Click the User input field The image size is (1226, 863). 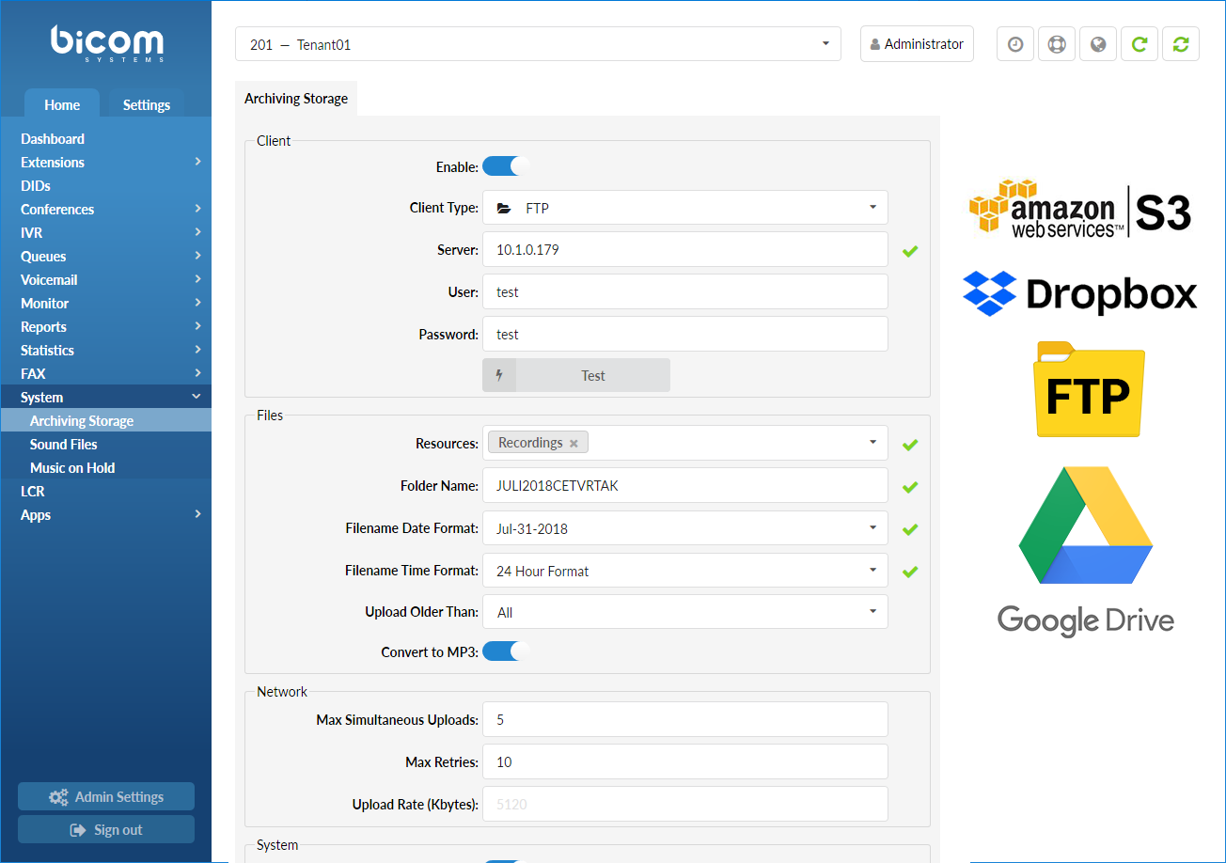click(x=685, y=291)
